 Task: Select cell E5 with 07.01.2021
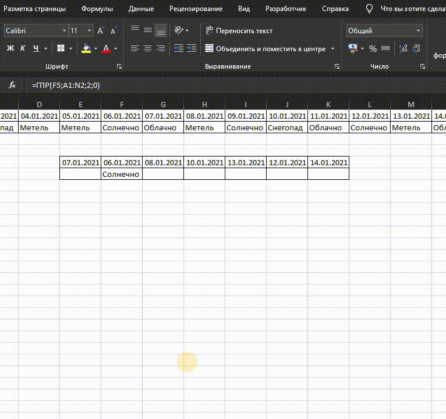coord(80,162)
